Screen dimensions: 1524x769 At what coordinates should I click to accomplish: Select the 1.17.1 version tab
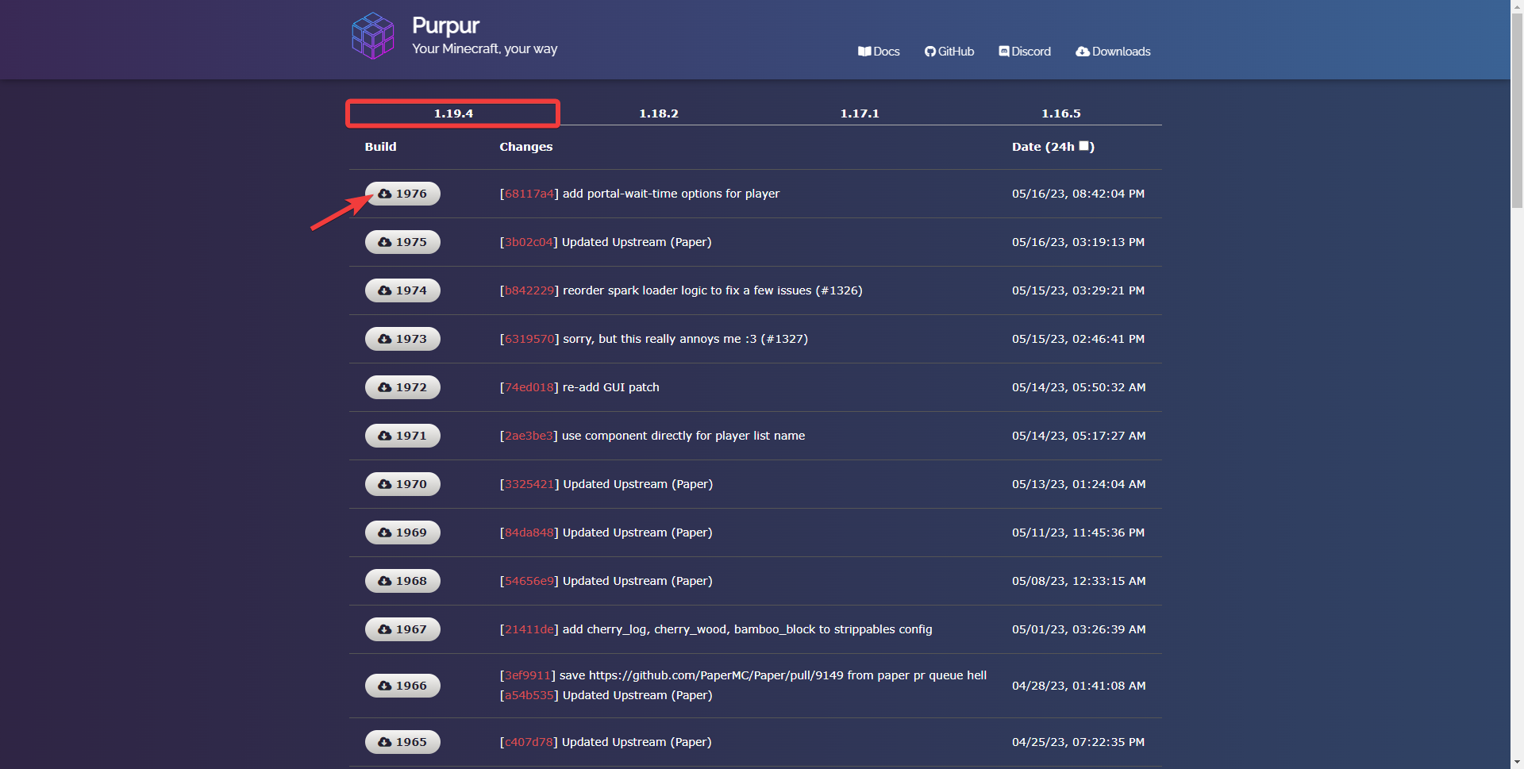(860, 113)
